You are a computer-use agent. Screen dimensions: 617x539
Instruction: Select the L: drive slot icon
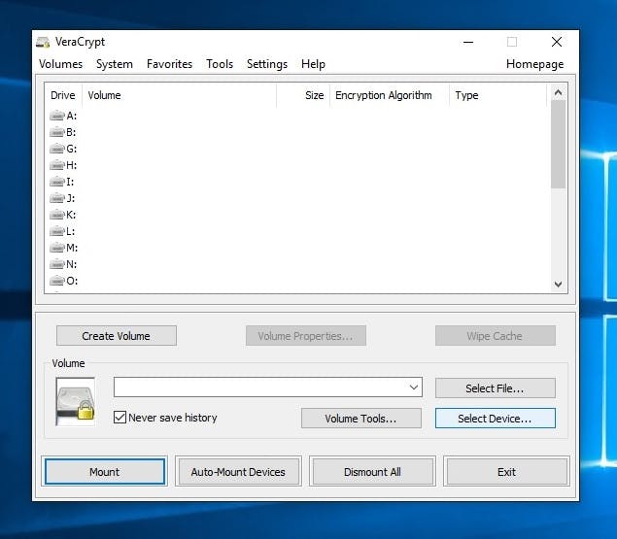click(57, 231)
